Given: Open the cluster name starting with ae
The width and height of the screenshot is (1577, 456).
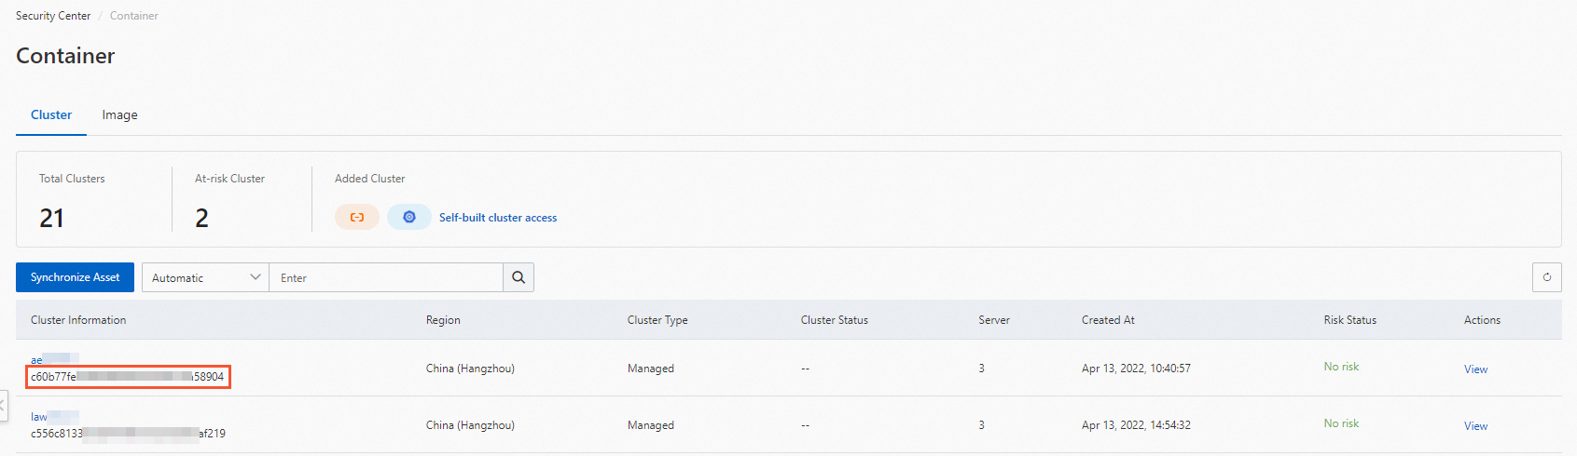Looking at the screenshot, I should point(55,359).
